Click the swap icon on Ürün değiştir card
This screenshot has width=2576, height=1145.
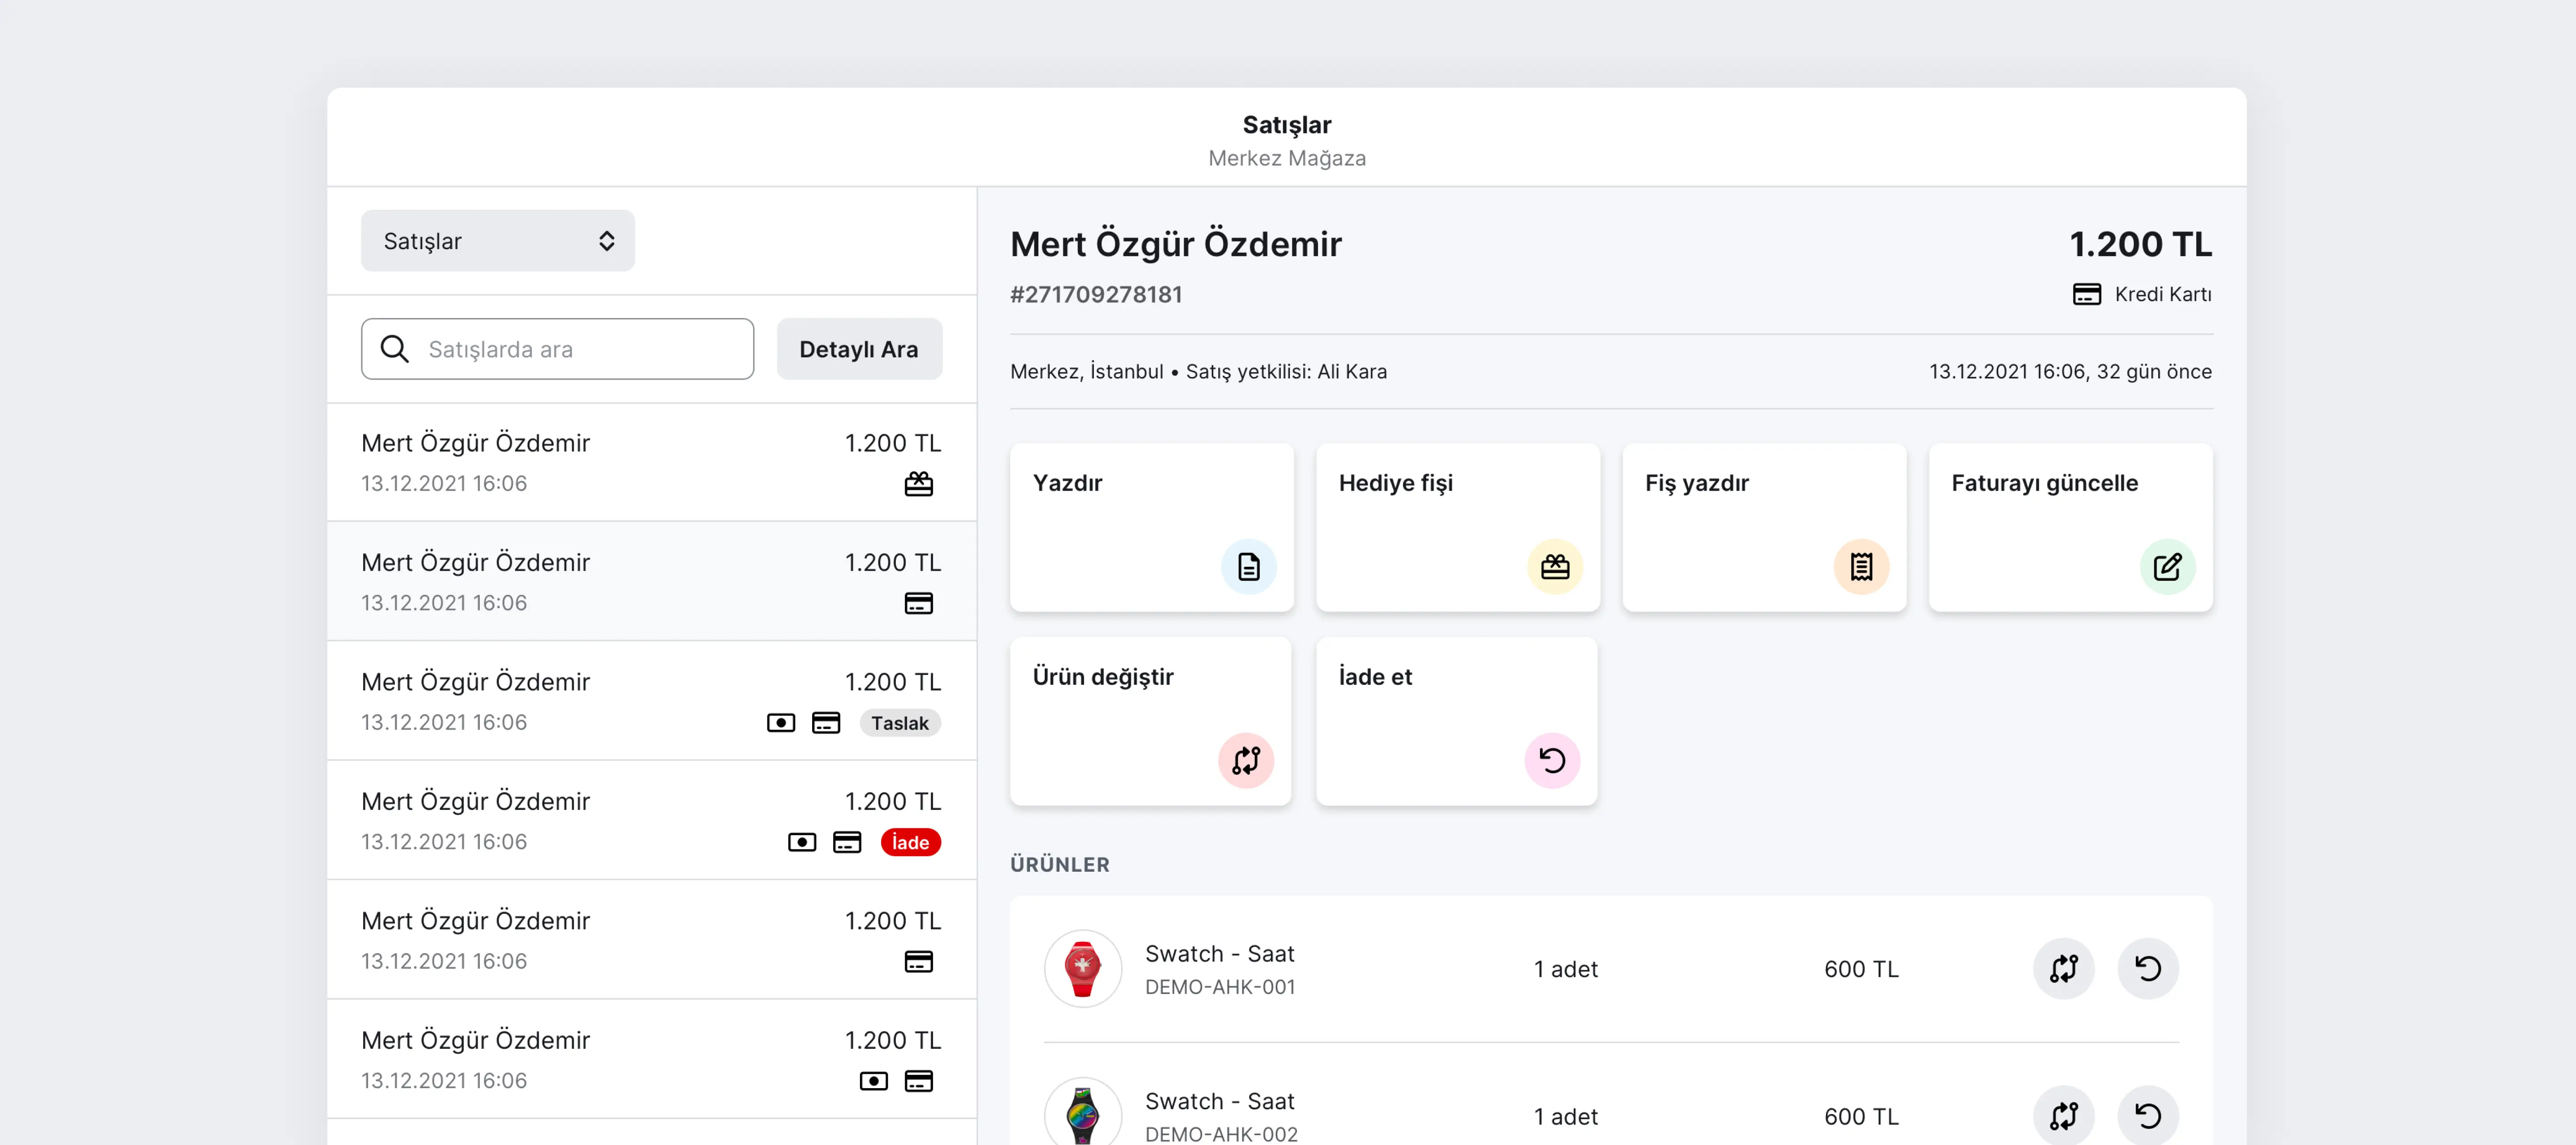pos(1246,761)
